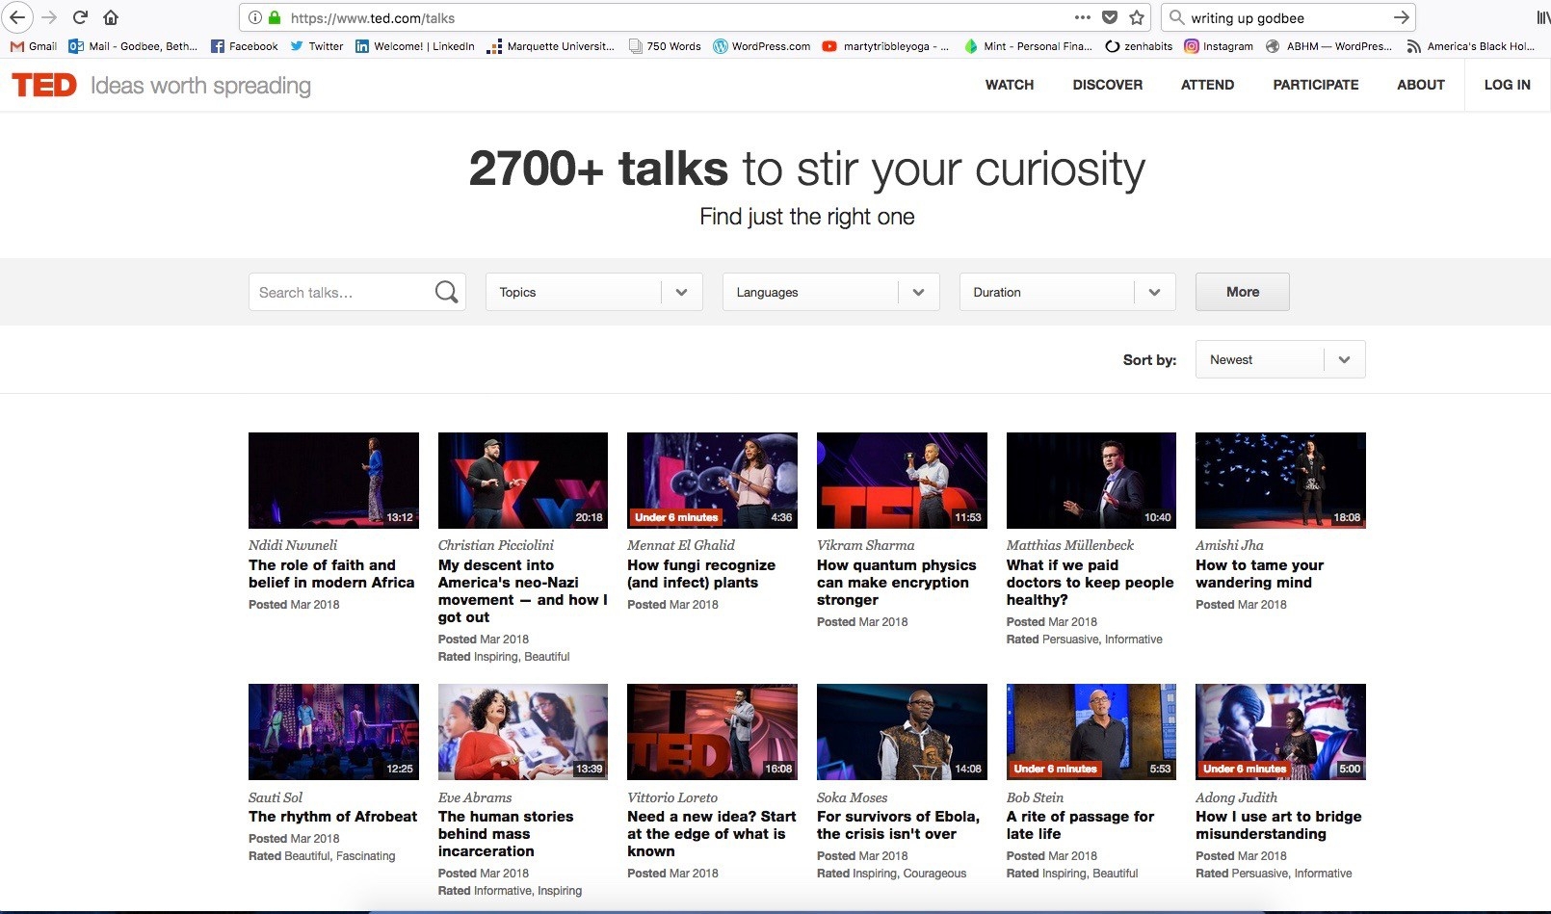Open the Gmail bookmark
Screen dimensions: 1551x914
pos(34,46)
